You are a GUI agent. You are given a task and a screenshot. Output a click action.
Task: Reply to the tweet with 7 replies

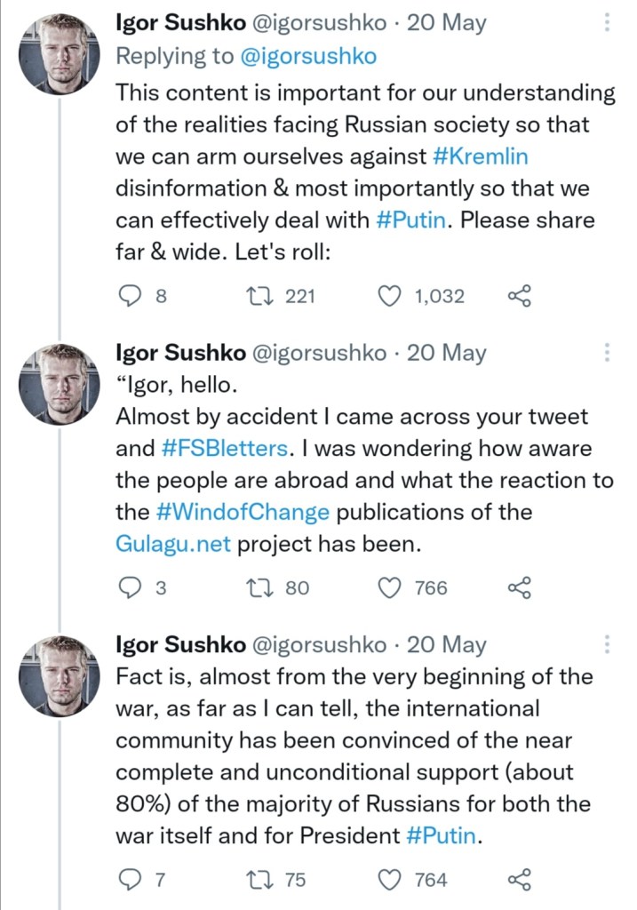click(130, 880)
